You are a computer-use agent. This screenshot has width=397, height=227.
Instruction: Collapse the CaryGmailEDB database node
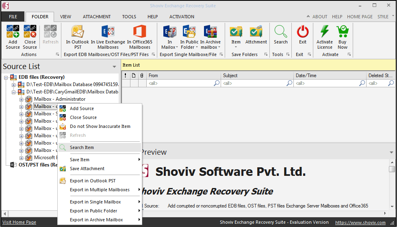pos(14,92)
